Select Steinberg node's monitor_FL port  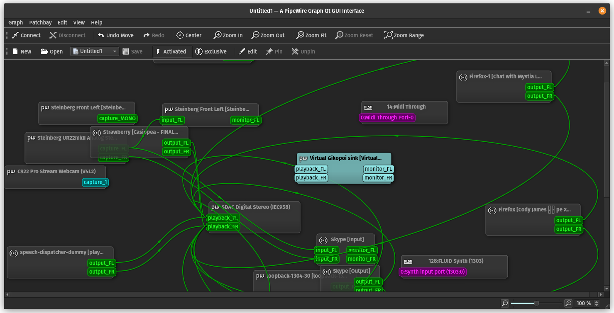(246, 120)
